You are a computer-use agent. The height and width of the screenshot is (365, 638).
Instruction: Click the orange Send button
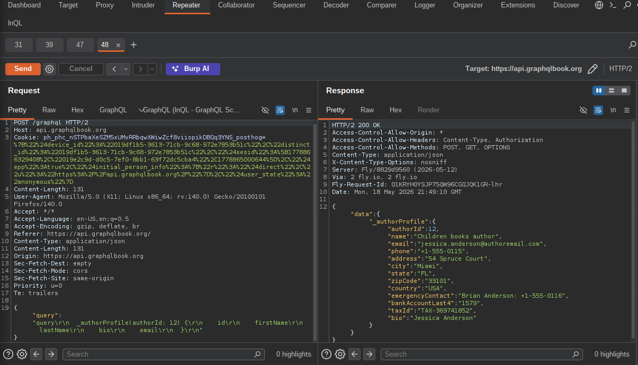point(23,69)
